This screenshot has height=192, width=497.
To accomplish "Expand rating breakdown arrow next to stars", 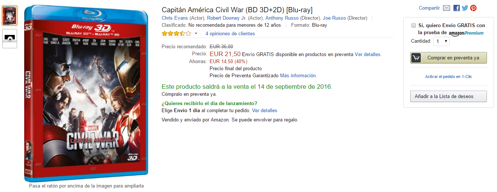I will (196, 34).
